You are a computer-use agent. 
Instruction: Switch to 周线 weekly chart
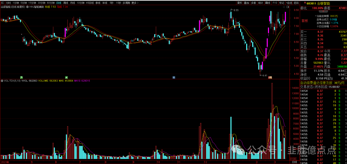tap(66, 3)
